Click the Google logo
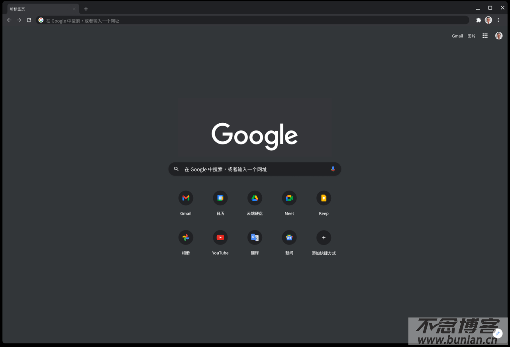Image resolution: width=510 pixels, height=347 pixels. tap(255, 136)
